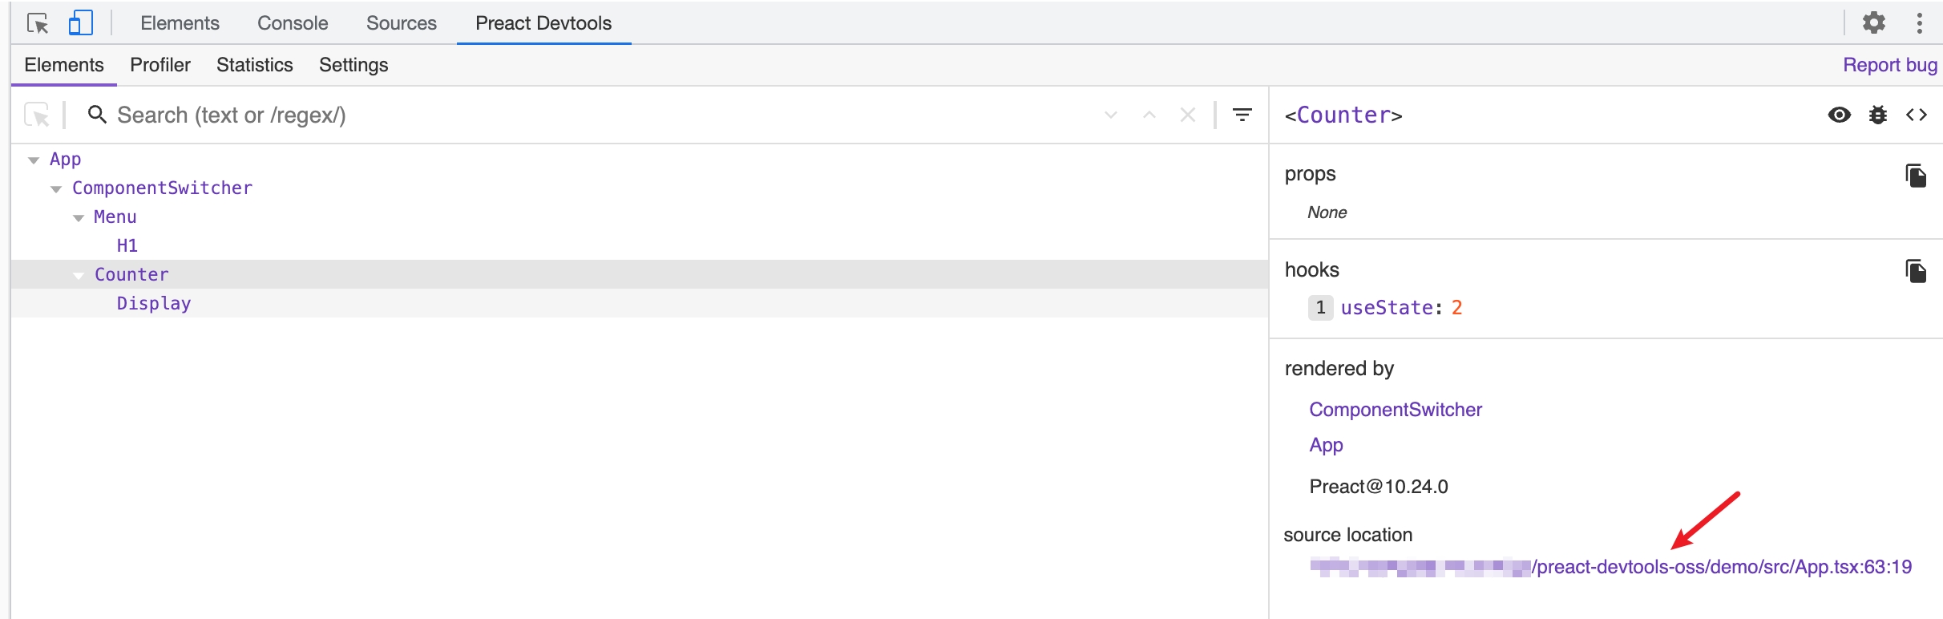
Task: Open the DevTools settings gear
Action: (1874, 22)
